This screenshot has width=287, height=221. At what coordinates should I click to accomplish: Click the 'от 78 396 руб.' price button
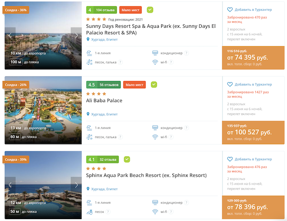(x=253, y=208)
